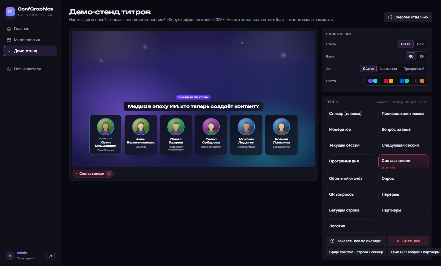
Task: Apply preset Q&A: QR + вопрос + партнёры
Action: (x=415, y=252)
